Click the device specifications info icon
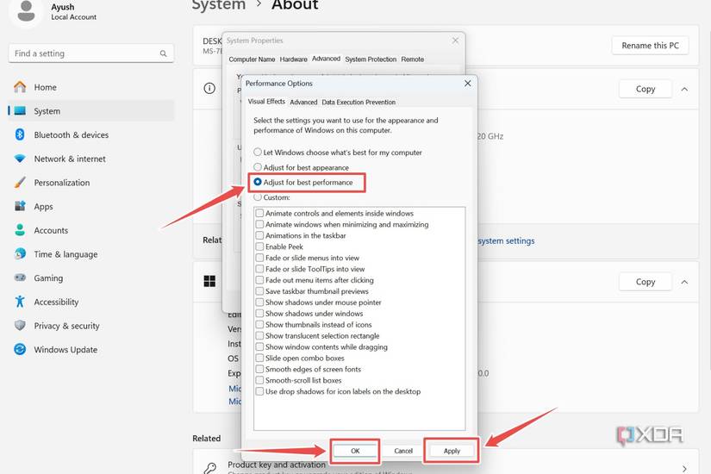The image size is (711, 474). pos(209,89)
